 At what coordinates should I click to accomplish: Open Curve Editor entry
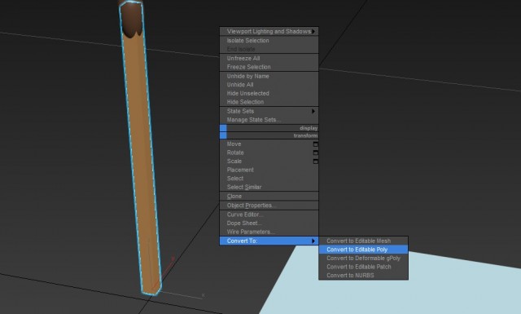point(269,214)
